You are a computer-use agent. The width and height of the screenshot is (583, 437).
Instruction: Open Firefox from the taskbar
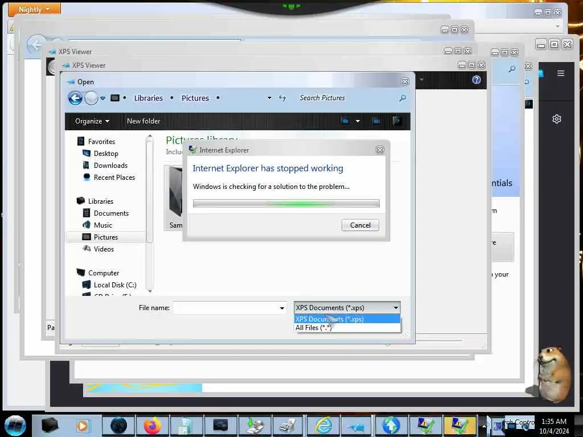153,426
